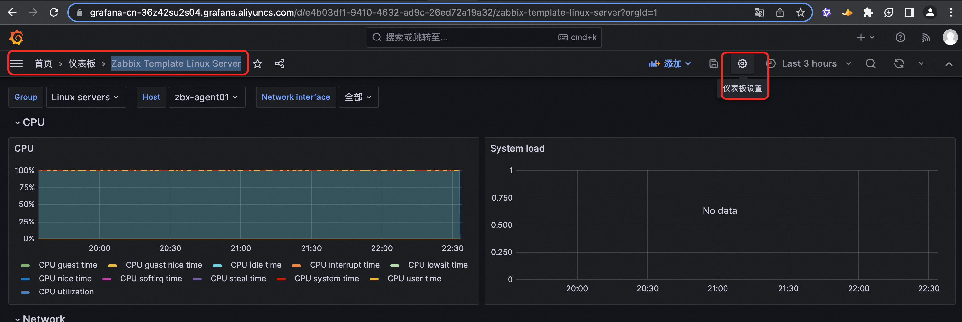Open the Host dropdown zbx-agent01

click(x=207, y=97)
